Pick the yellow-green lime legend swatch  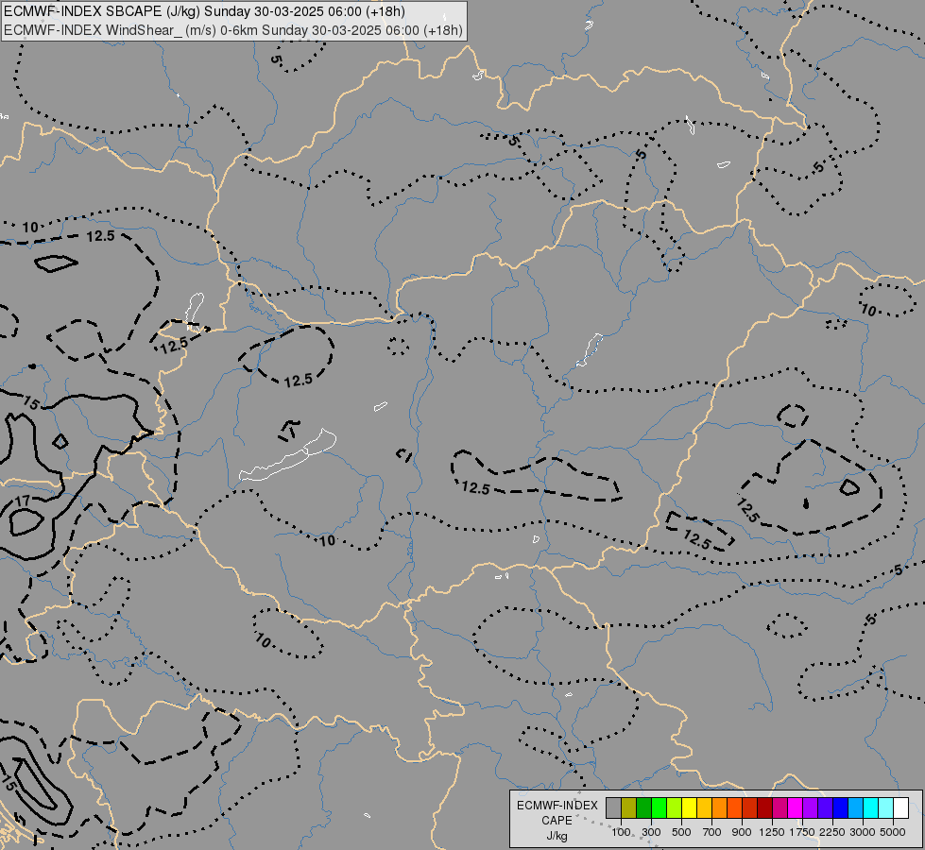tap(675, 808)
